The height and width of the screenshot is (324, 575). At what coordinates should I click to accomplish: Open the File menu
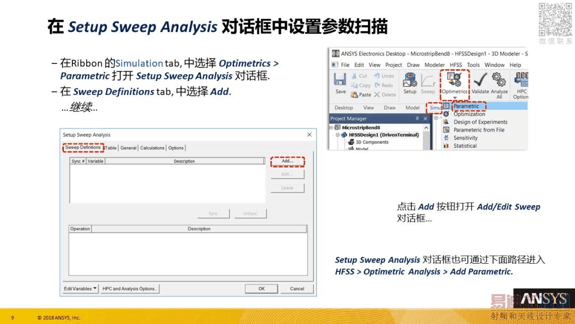click(x=345, y=65)
